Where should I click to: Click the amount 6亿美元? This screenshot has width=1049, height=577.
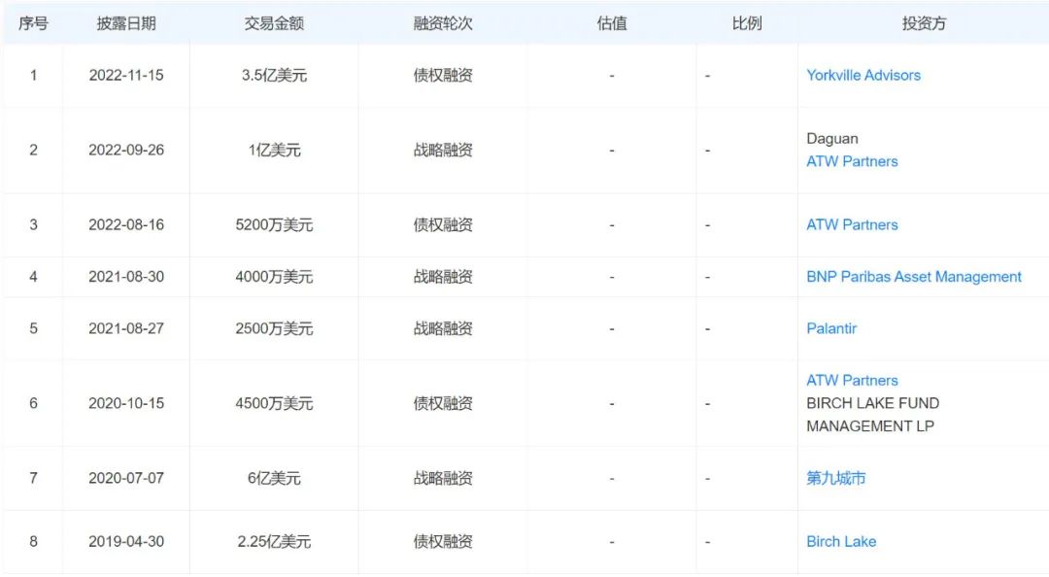(274, 478)
